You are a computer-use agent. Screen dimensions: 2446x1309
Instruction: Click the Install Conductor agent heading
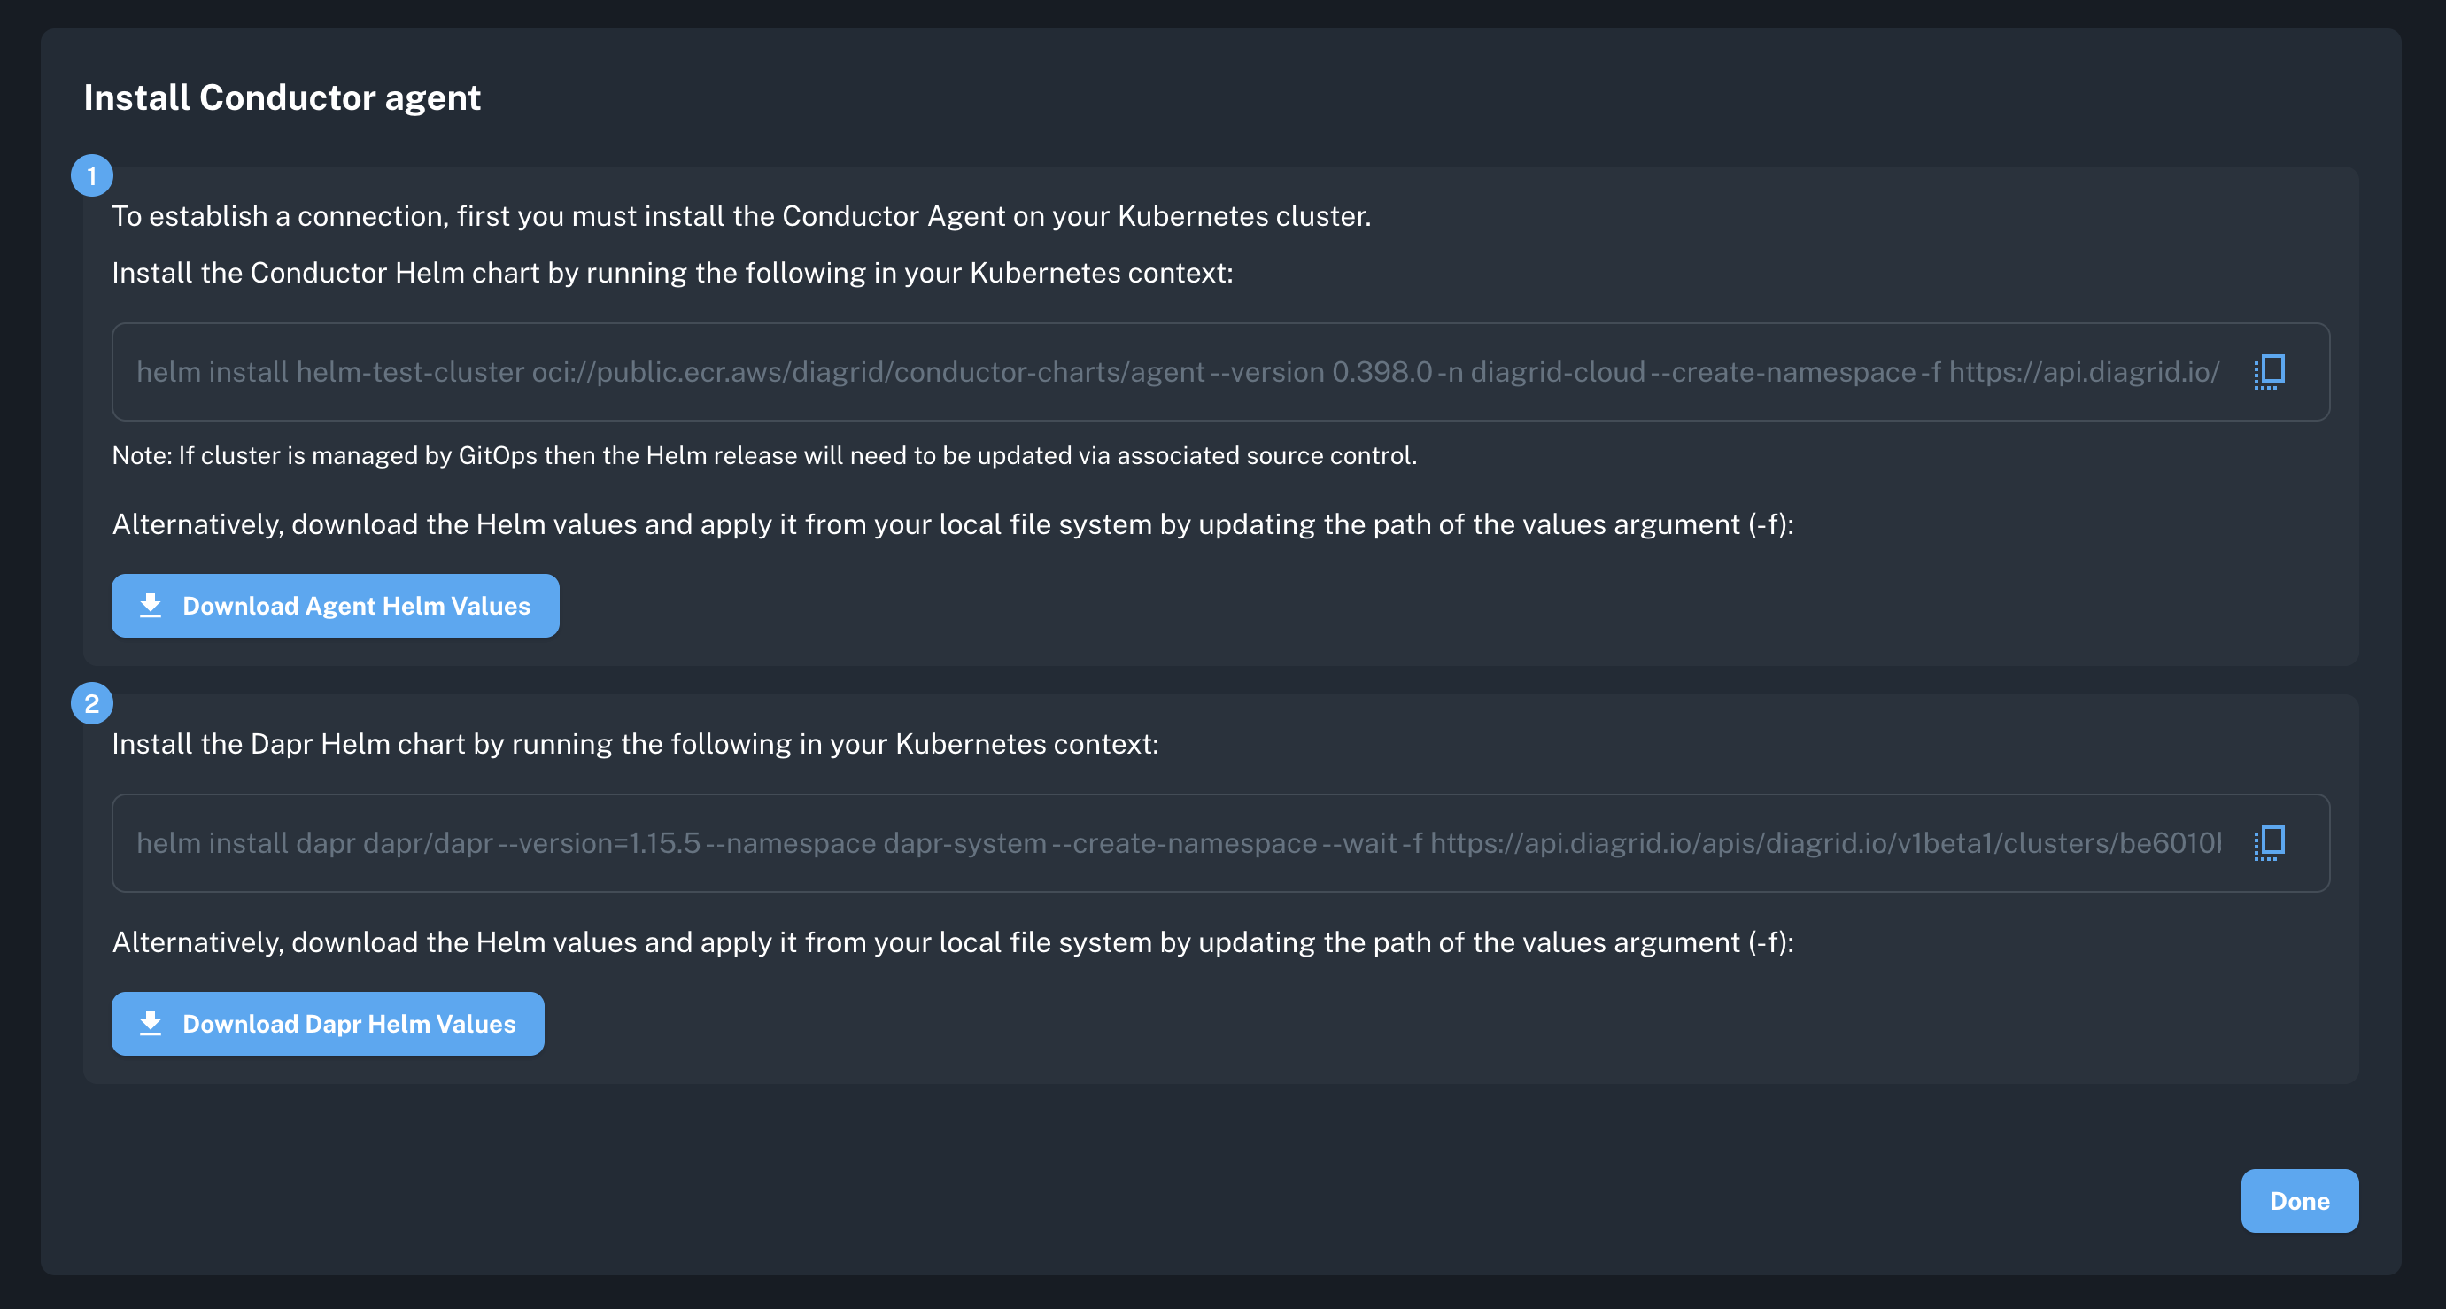pyautogui.click(x=282, y=97)
